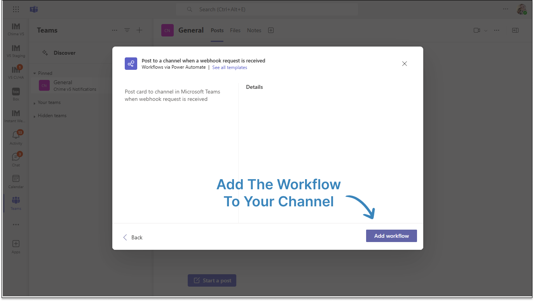Open the channel info pane icon
534x301 pixels.
[515, 30]
